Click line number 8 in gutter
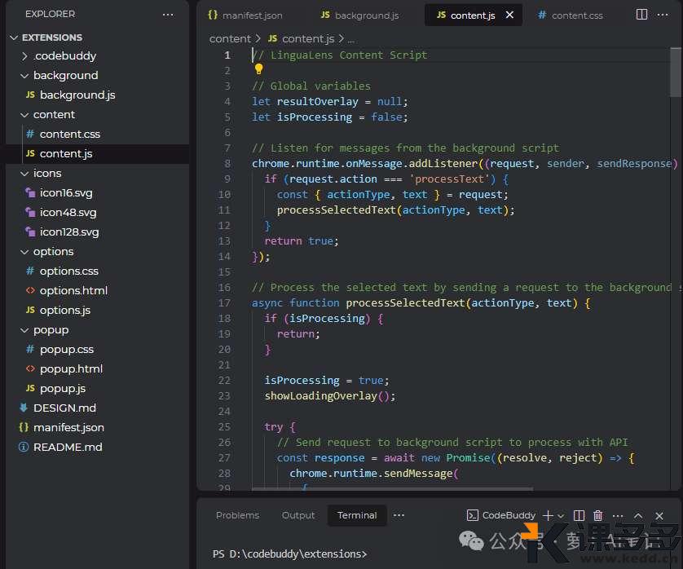Image resolution: width=683 pixels, height=569 pixels. pyautogui.click(x=227, y=164)
